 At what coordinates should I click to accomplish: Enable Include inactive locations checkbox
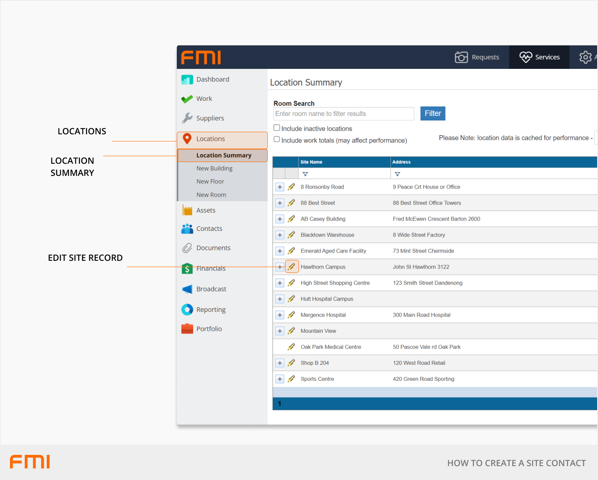click(276, 128)
